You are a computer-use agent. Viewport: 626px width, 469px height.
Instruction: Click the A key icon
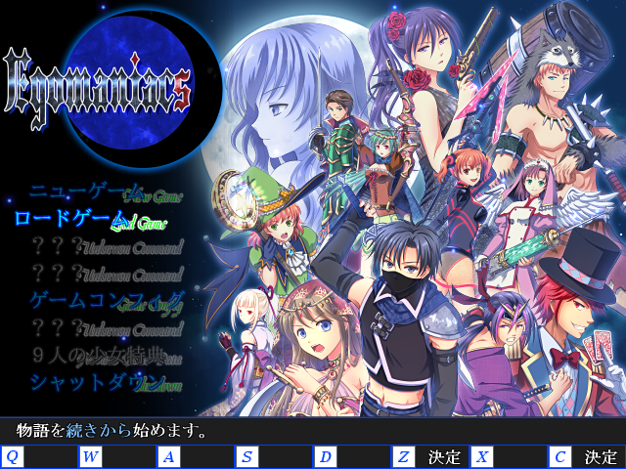[169, 456]
